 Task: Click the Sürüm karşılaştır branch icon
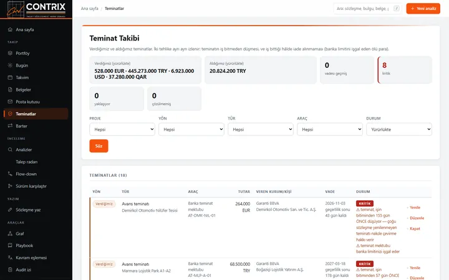[x=10, y=186]
